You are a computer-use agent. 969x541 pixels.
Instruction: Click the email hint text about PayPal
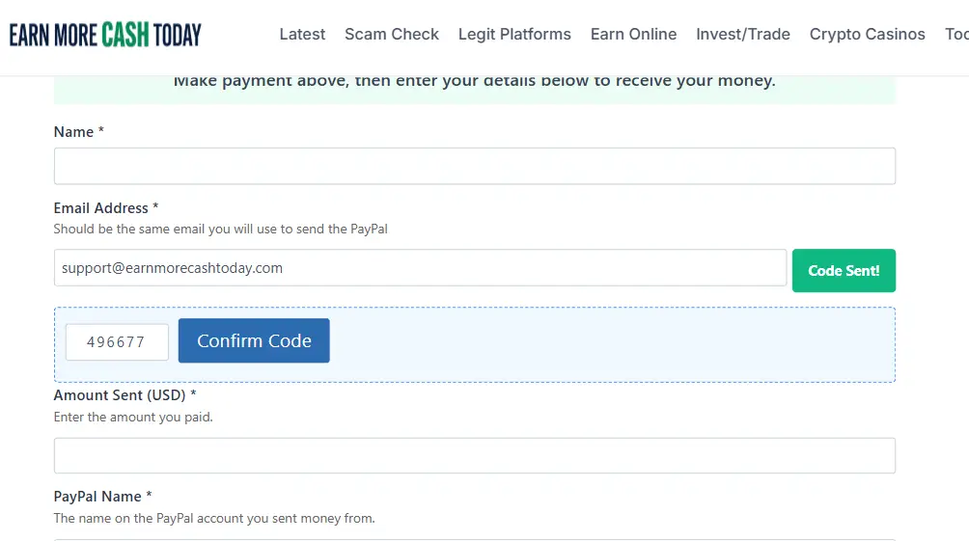220,230
